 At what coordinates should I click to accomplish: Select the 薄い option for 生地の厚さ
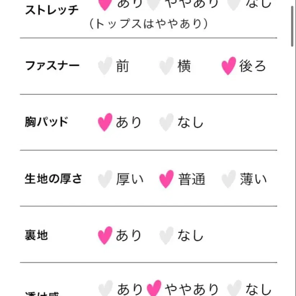point(254,179)
